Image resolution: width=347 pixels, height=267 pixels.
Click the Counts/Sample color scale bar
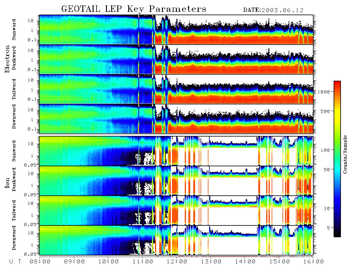[x=337, y=159]
